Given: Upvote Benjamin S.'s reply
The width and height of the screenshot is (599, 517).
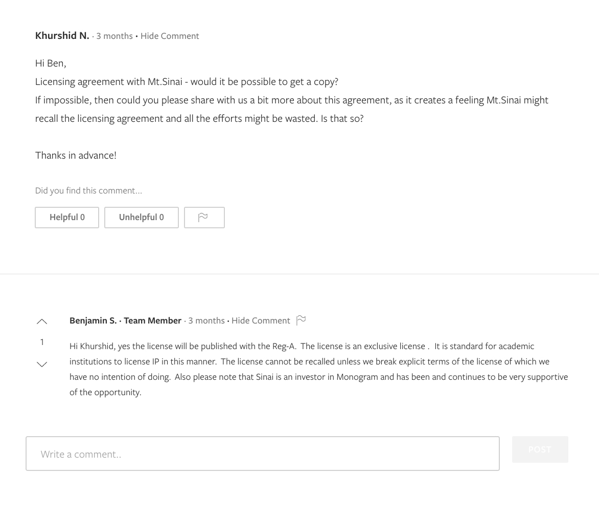Looking at the screenshot, I should pyautogui.click(x=42, y=321).
